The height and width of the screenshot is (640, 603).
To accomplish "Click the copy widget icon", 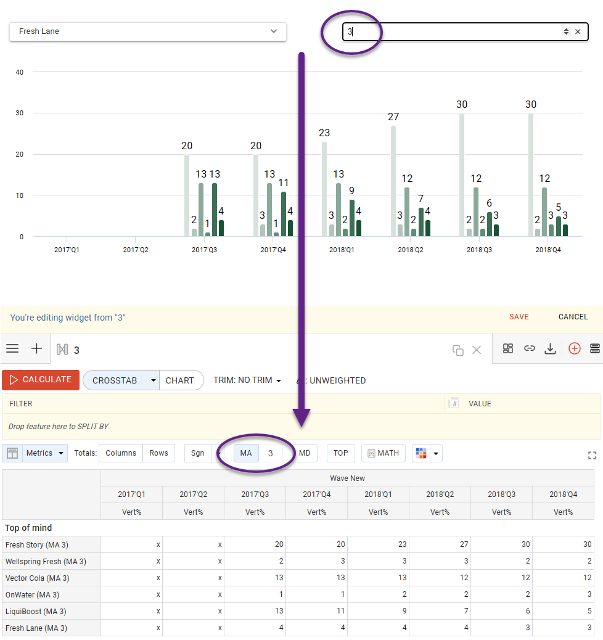I will click(x=457, y=350).
